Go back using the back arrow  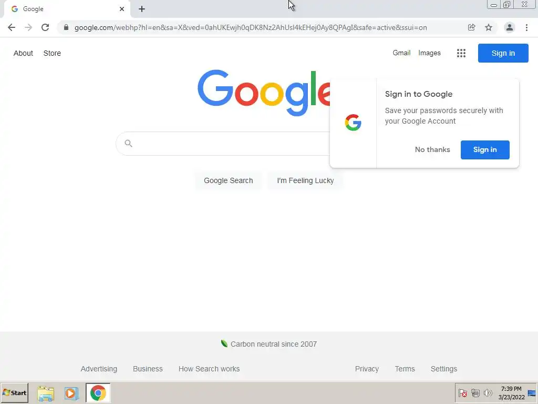[12, 27]
